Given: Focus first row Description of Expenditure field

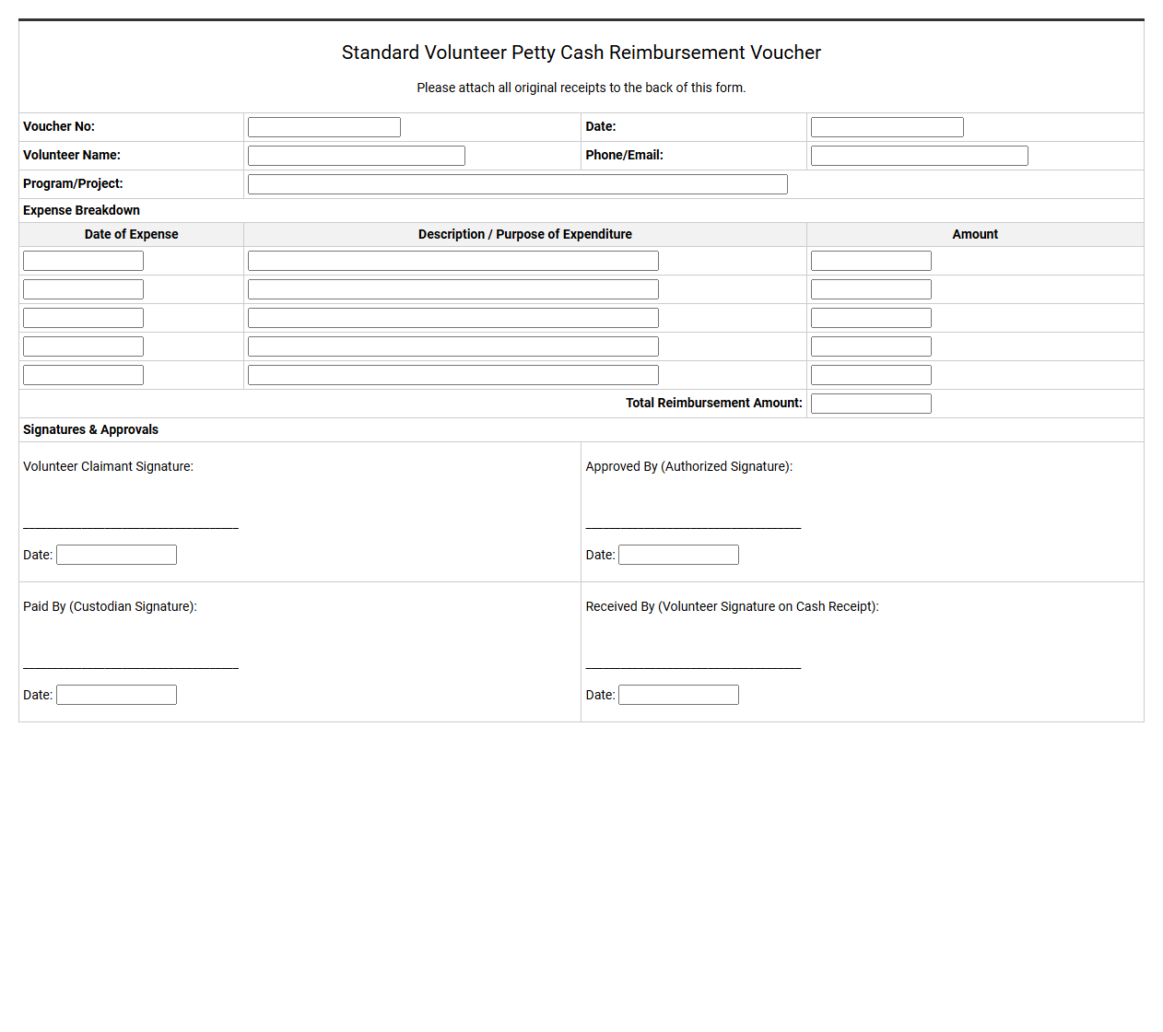Looking at the screenshot, I should (453, 261).
